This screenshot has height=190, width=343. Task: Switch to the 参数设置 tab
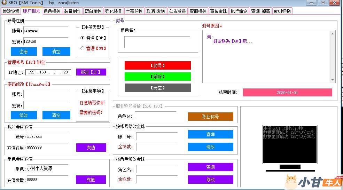tap(11, 11)
